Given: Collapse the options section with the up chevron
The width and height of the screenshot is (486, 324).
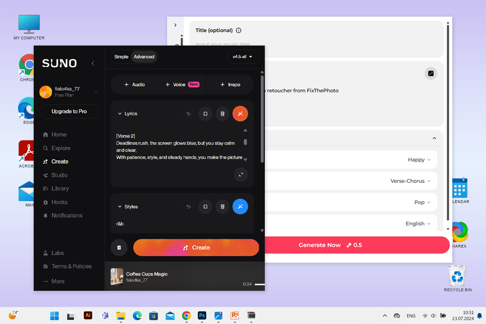Looking at the screenshot, I should (434, 138).
